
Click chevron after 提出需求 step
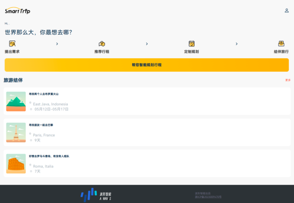click(57, 44)
